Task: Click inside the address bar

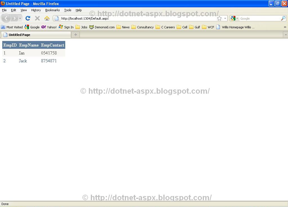Action: click(127, 18)
